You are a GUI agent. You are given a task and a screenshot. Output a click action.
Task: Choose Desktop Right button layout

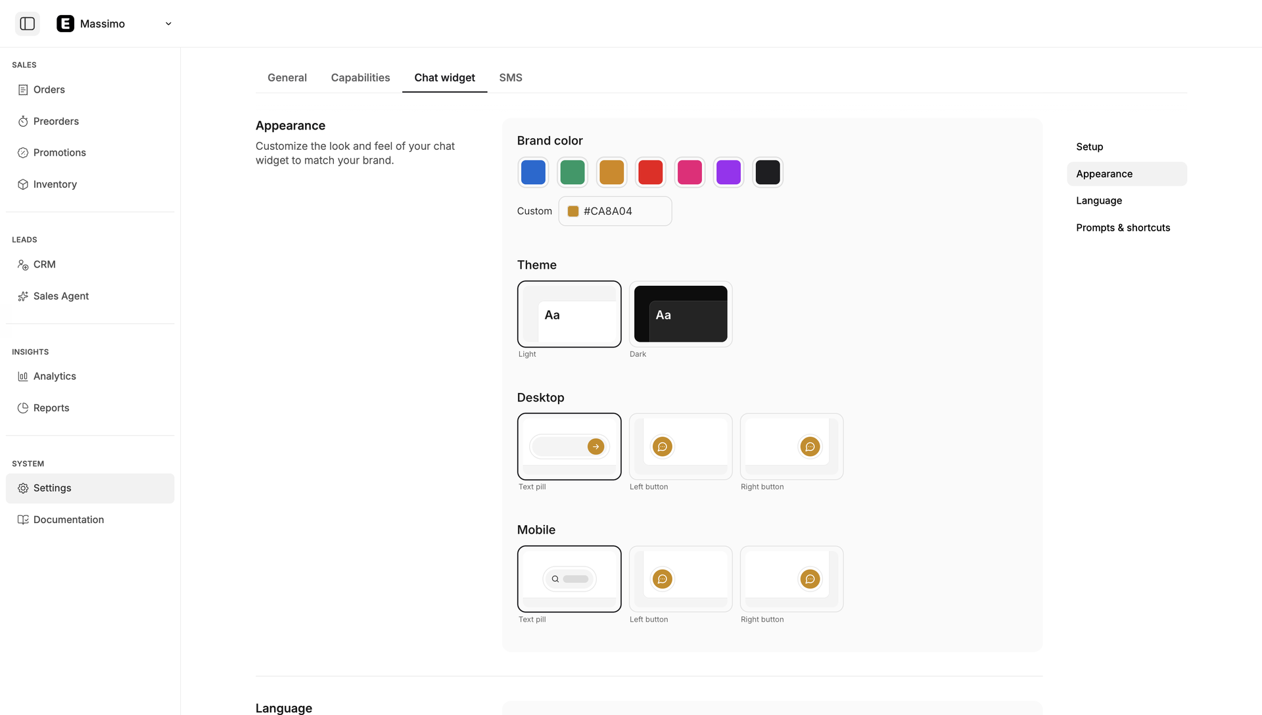click(791, 447)
